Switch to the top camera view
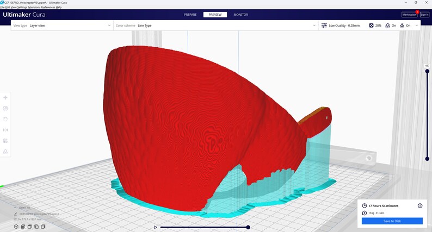This screenshot has width=432, height=232. click(x=30, y=227)
